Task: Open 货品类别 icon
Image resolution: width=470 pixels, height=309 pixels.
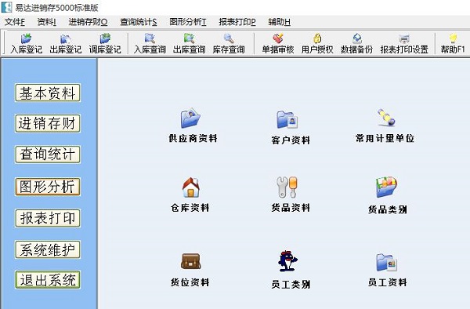Action: coord(387,187)
